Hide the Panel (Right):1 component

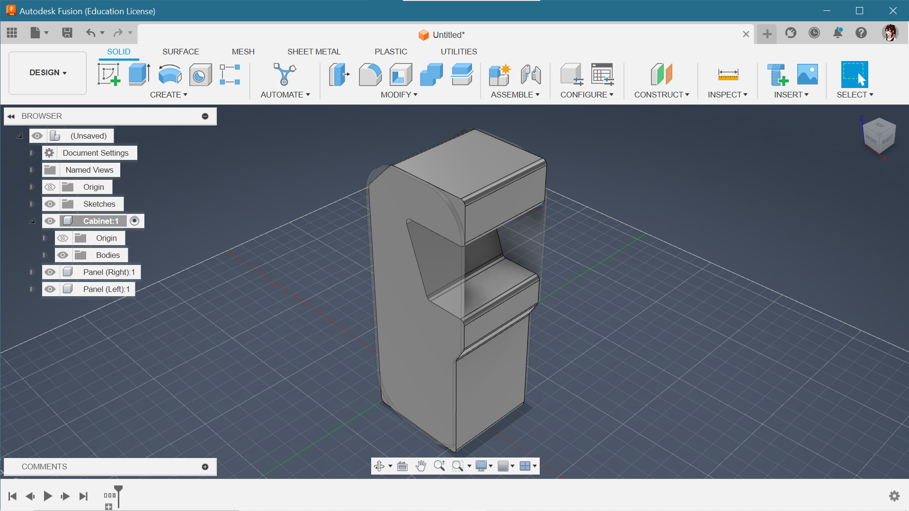click(x=50, y=272)
